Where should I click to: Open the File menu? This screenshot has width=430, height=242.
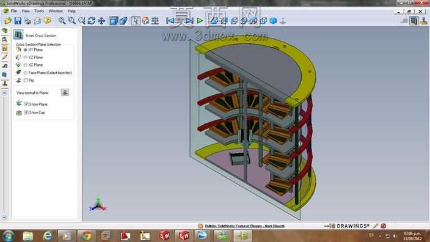(13, 11)
